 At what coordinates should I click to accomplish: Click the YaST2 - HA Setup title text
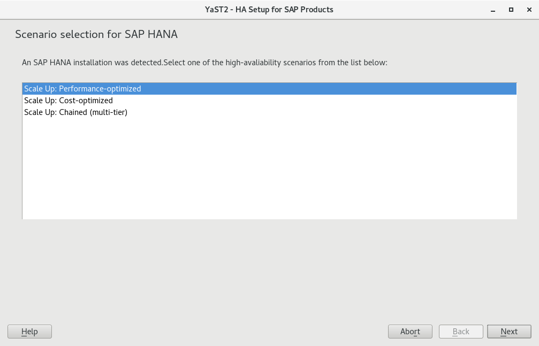[x=269, y=10]
